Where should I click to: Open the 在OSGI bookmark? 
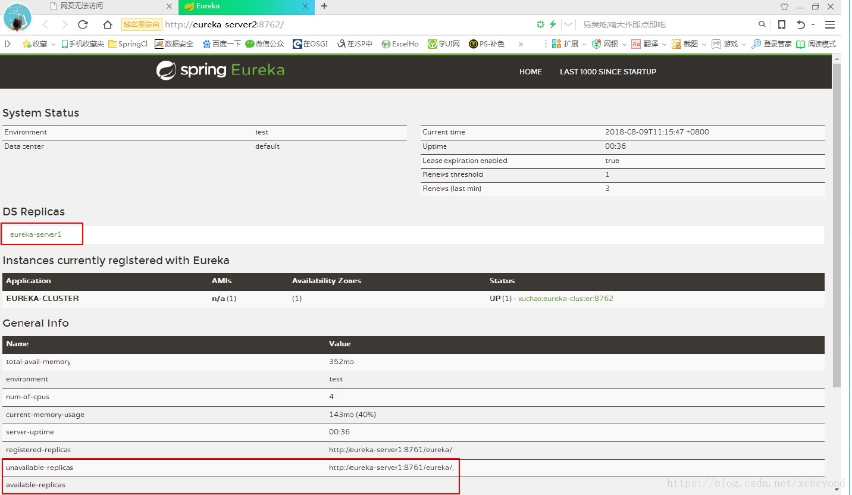[311, 43]
